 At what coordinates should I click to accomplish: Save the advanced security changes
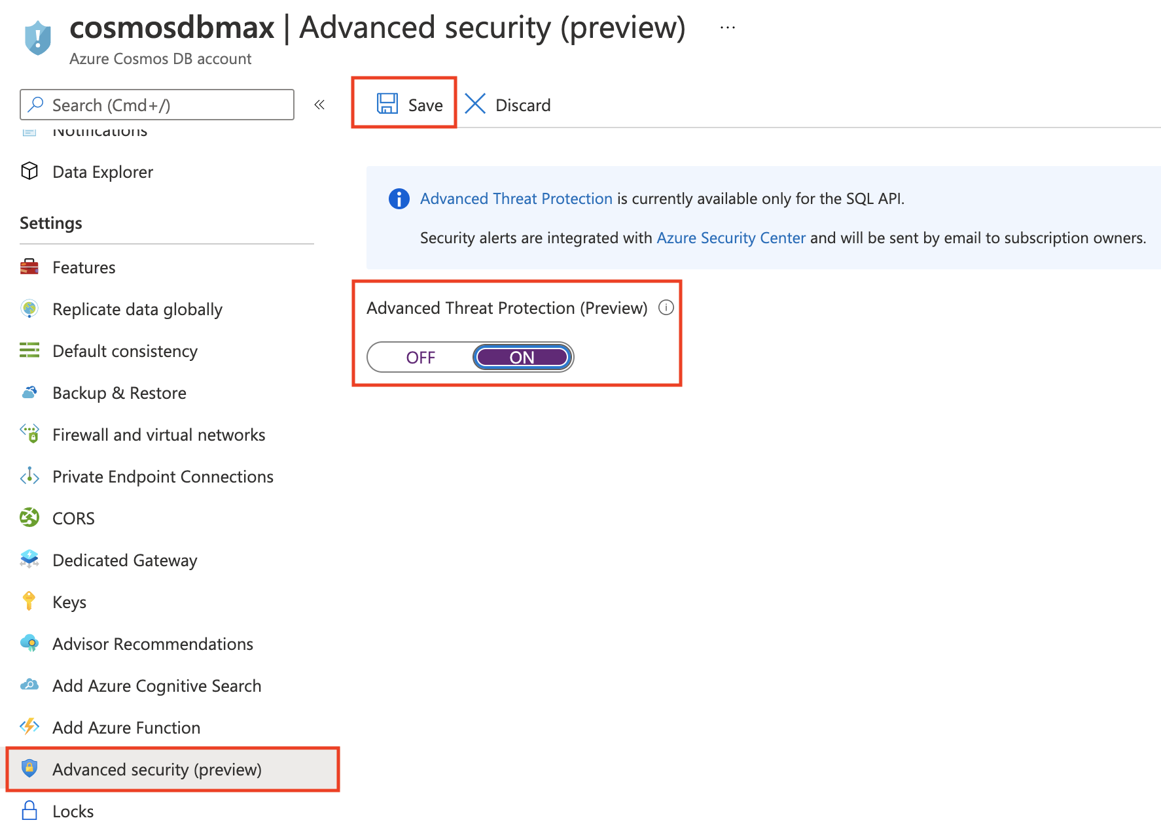point(409,104)
